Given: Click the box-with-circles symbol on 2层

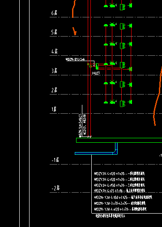Looking at the screenshot, I should coord(123,84).
